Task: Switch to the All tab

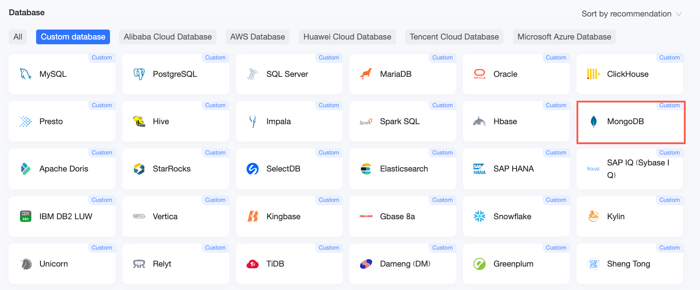Action: 18,37
